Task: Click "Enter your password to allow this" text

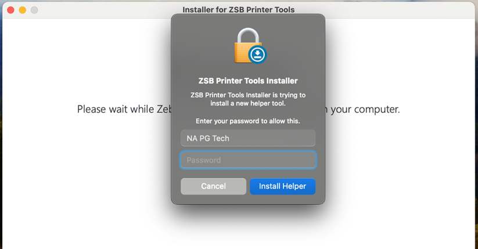Action: click(x=248, y=121)
